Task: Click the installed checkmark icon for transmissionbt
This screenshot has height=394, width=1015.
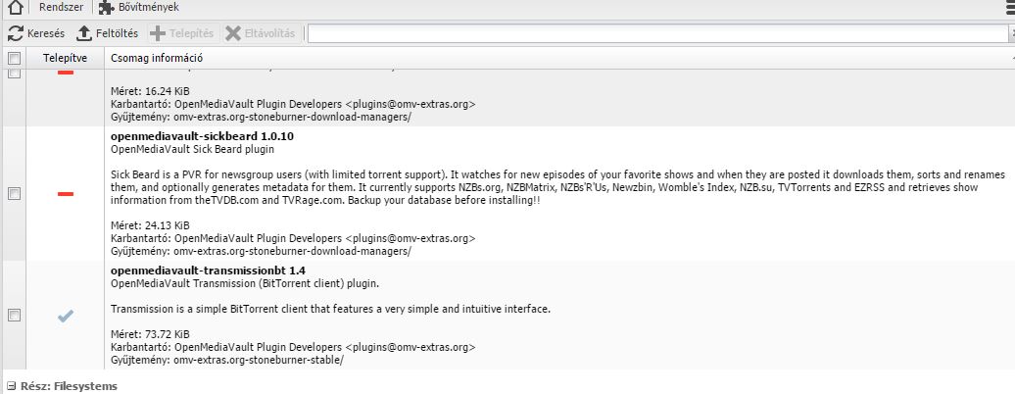Action: (x=66, y=316)
